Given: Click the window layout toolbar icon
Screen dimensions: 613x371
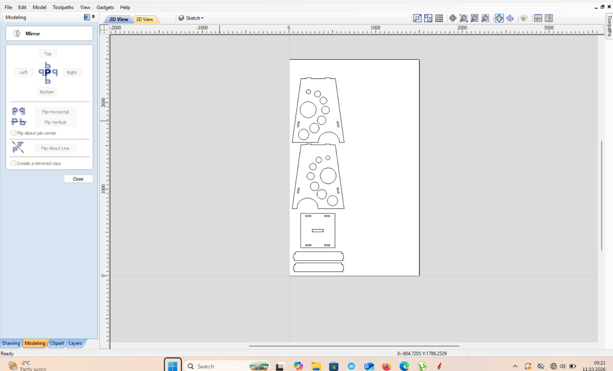Looking at the screenshot, I should [x=538, y=18].
